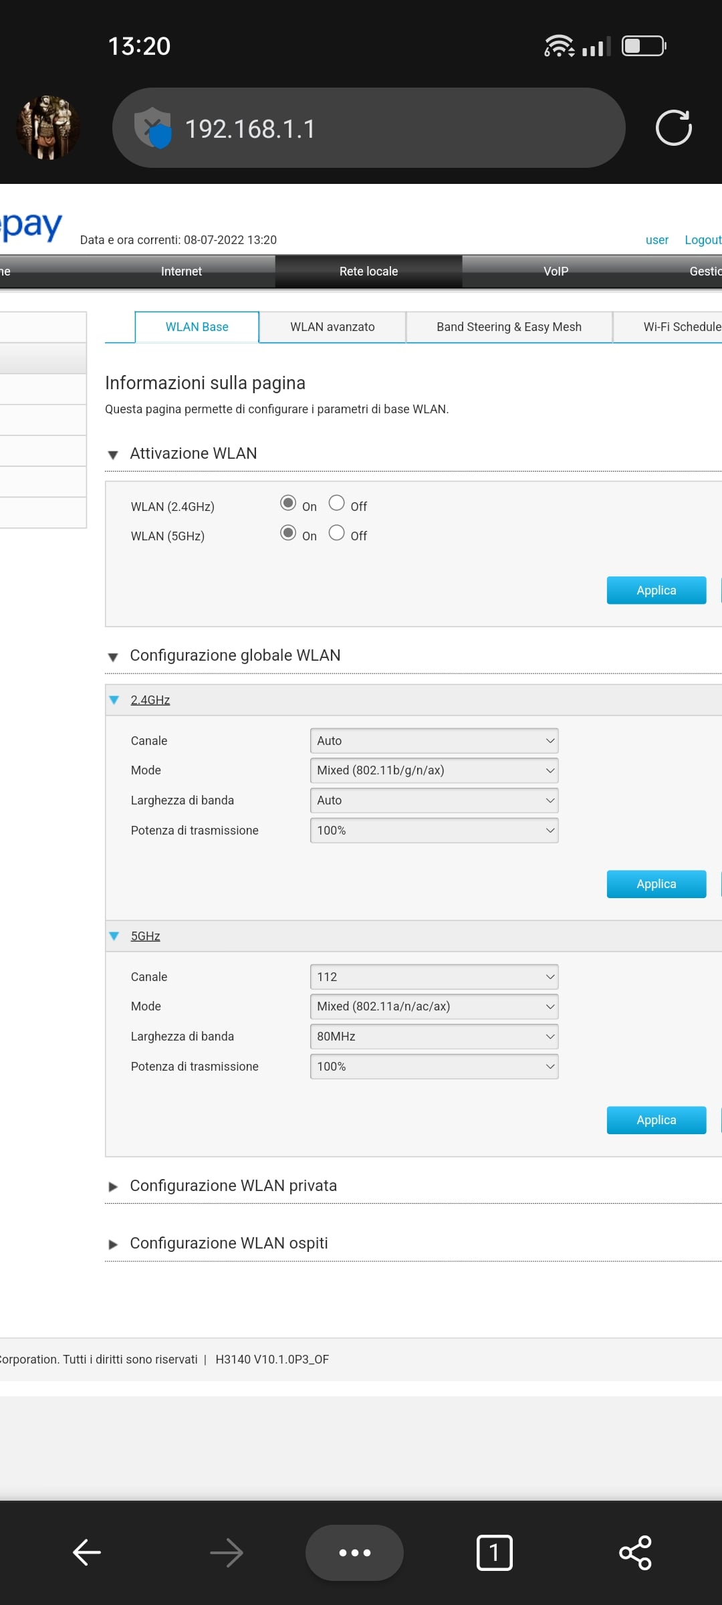The width and height of the screenshot is (722, 1605).
Task: Select On for WLAN 5GHz
Action: tap(288, 532)
